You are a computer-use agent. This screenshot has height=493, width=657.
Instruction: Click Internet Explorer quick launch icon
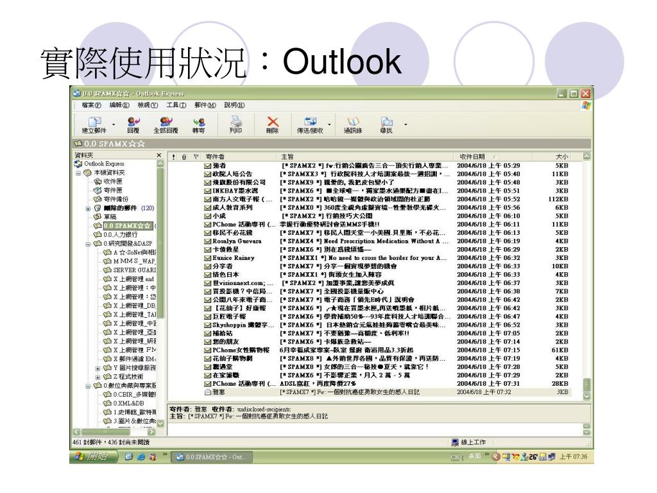[x=141, y=457]
